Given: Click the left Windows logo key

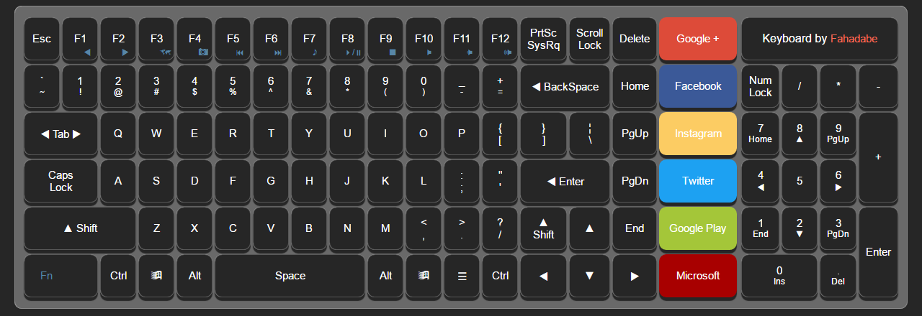Looking at the screenshot, I should (156, 276).
